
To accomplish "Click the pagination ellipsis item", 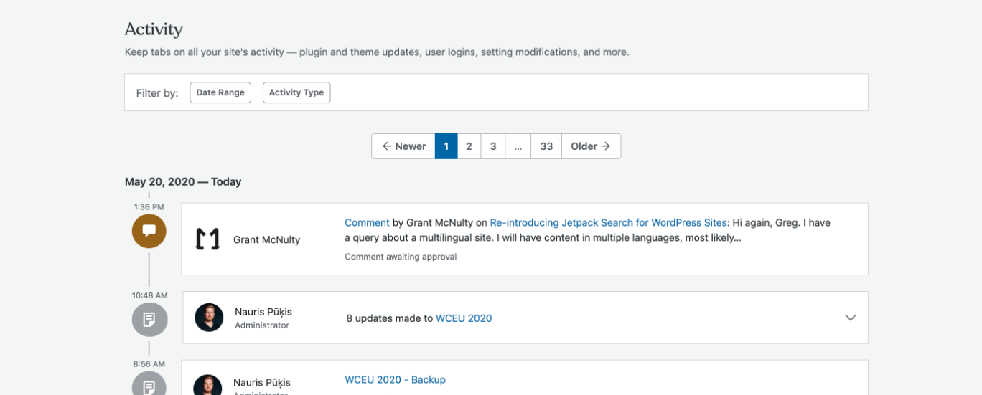I will (518, 146).
